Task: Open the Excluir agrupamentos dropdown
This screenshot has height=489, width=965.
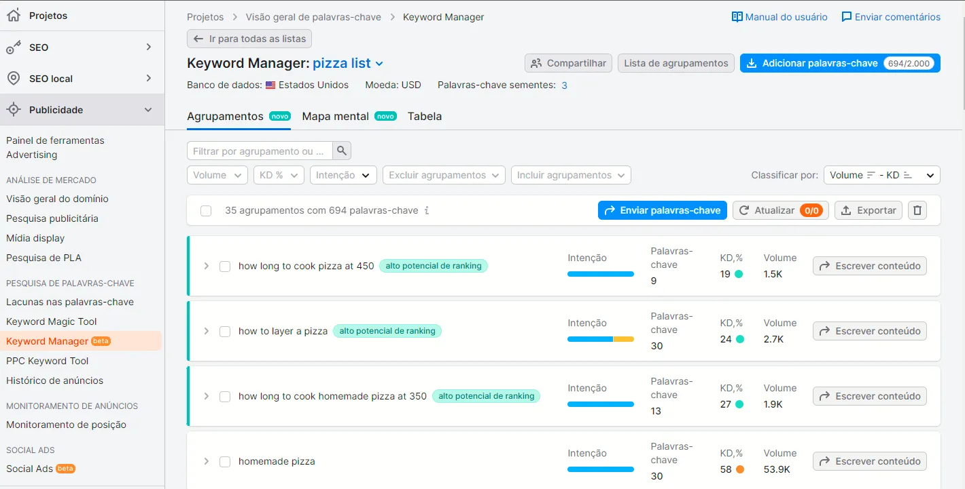Action: (x=444, y=175)
